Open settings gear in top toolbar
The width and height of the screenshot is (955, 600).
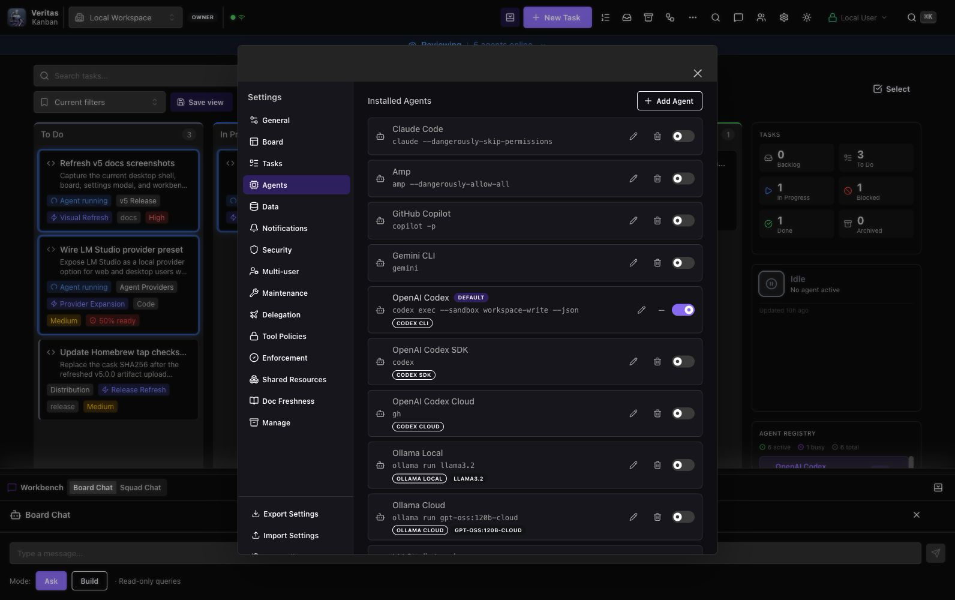pyautogui.click(x=783, y=17)
